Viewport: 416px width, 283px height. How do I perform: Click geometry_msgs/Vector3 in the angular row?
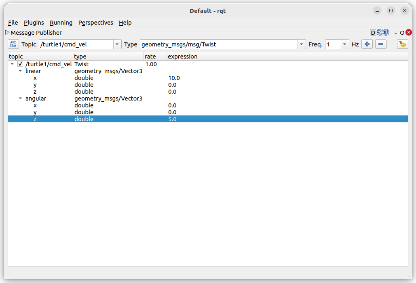click(108, 99)
